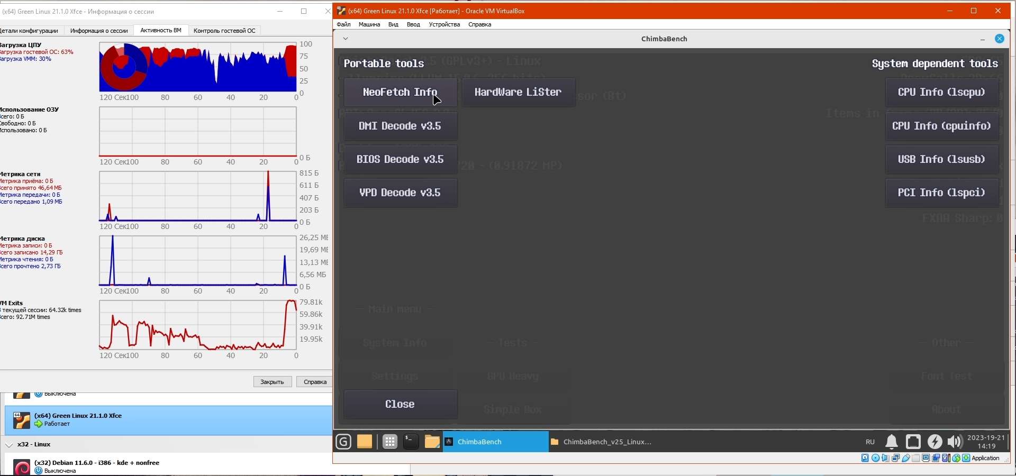Open the file manager folder icon in panel
The height and width of the screenshot is (476, 1016).
(432, 442)
